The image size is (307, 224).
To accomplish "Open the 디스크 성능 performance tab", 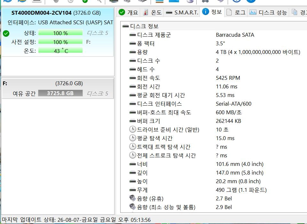I will (268, 12).
